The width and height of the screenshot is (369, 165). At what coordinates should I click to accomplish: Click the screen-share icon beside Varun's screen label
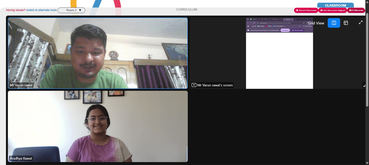(x=194, y=85)
